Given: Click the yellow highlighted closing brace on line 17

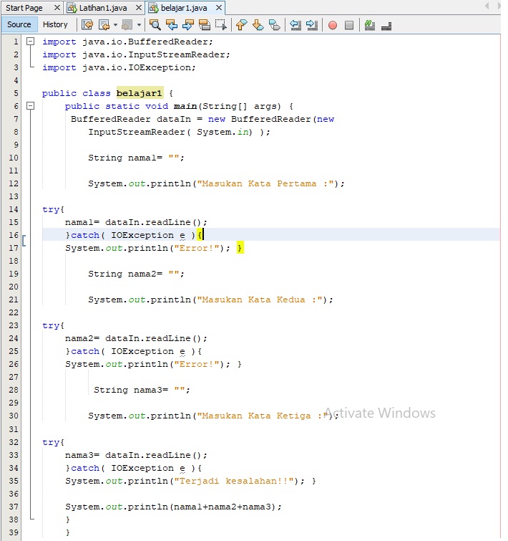Looking at the screenshot, I should pos(240,248).
